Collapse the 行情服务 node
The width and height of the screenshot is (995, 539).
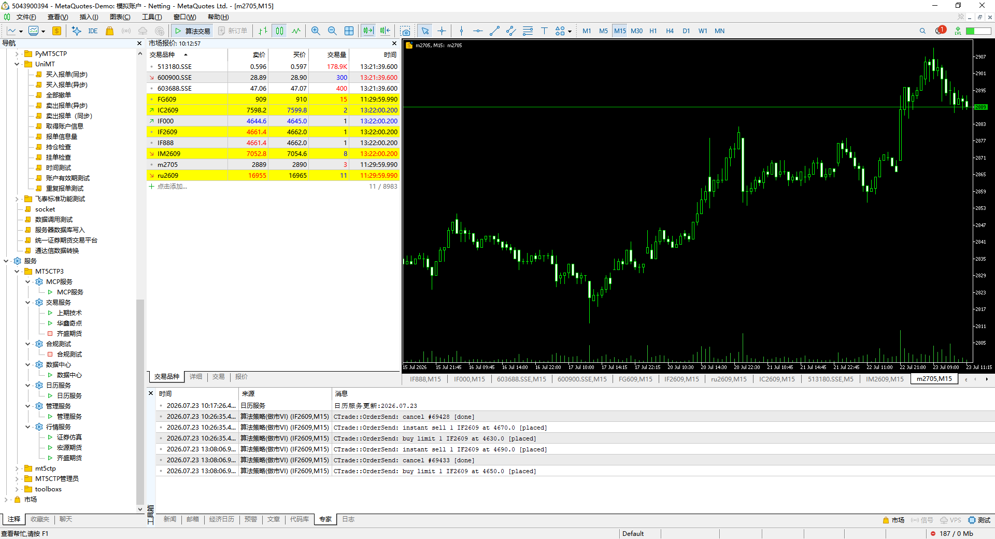pyautogui.click(x=28, y=427)
